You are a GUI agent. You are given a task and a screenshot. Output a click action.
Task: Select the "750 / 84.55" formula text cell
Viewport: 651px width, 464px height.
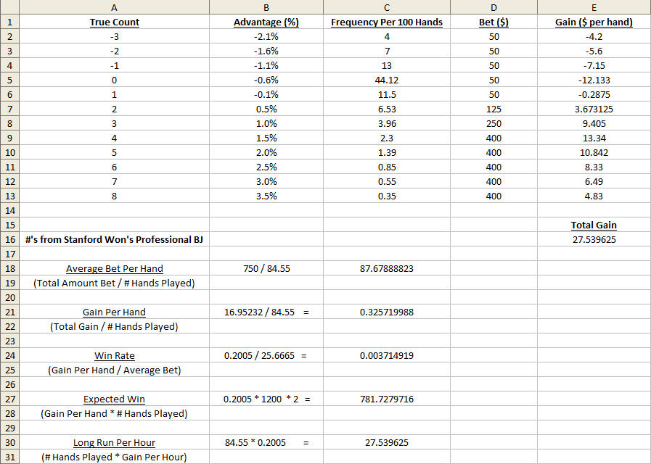pyautogui.click(x=266, y=269)
